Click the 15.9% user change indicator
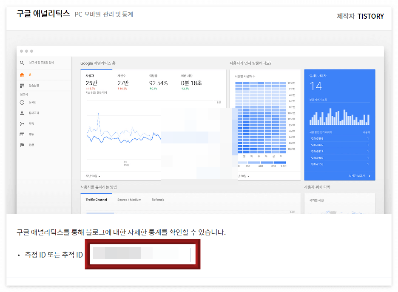 91,89
